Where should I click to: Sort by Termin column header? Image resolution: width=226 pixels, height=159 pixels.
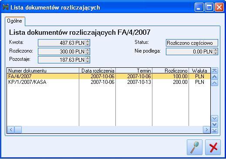(x=134, y=71)
